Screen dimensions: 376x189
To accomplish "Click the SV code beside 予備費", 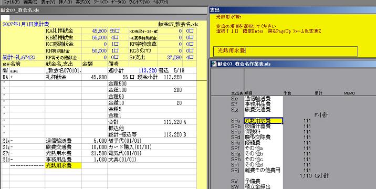I will pos(235,181).
